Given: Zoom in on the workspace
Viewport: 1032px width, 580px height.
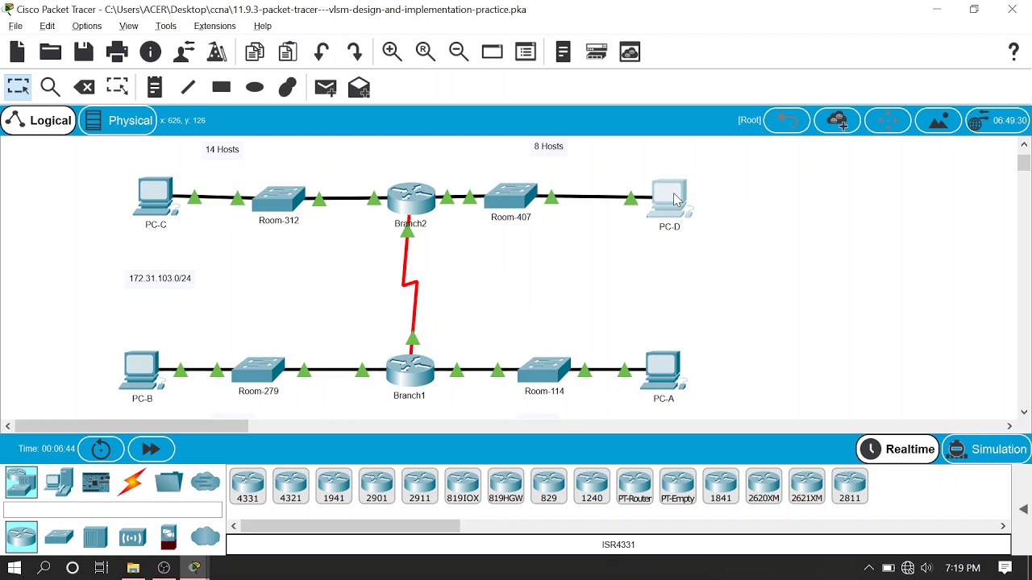Looking at the screenshot, I should [x=392, y=52].
